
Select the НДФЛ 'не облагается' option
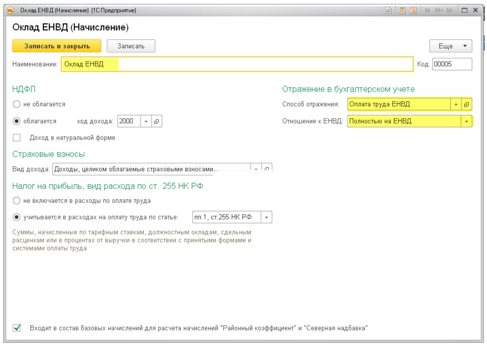coord(17,104)
